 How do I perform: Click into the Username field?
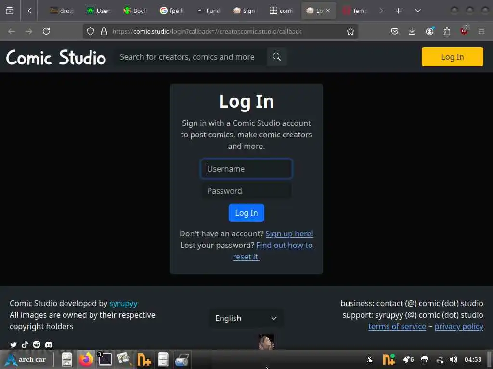[x=246, y=169]
